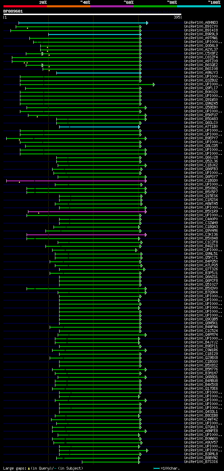Select the UniRef100_Q17DE6 label
Screen dimensions: 224x471
[201, 389]
